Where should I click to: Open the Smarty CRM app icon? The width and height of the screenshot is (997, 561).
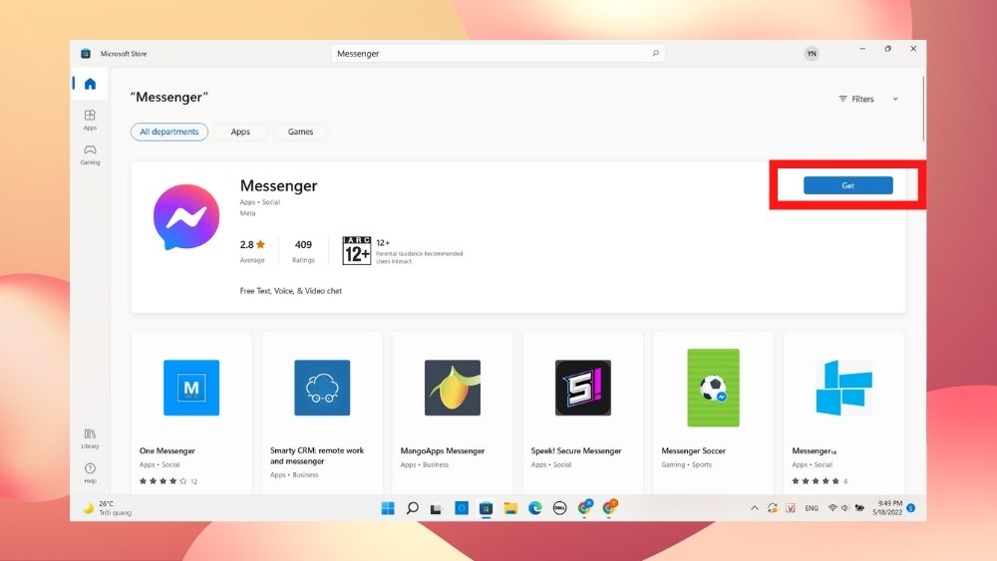coord(322,388)
